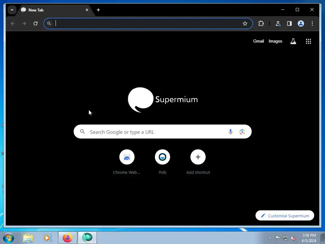Bookmark this tab with the star icon
Viewport: 325px width, 244px height.
[x=245, y=24]
